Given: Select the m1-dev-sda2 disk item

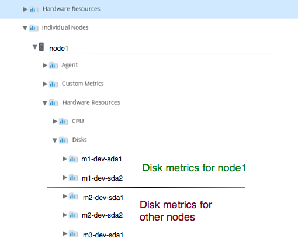Looking at the screenshot, I should (x=102, y=178).
